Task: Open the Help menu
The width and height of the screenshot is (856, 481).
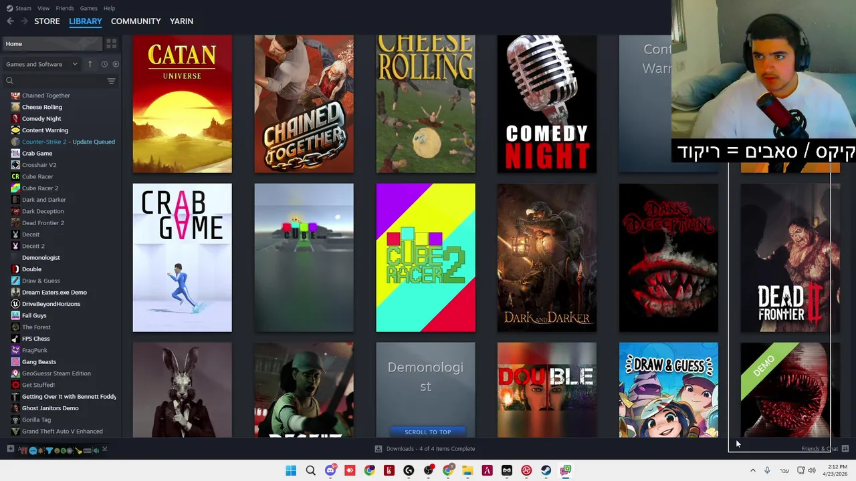Action: [109, 8]
